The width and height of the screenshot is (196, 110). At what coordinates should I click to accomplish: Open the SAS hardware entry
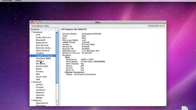point(38,74)
